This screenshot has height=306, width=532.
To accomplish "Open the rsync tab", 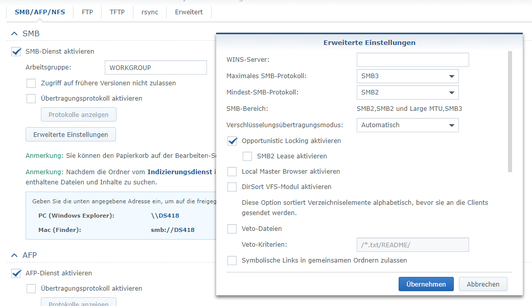I will click(x=150, y=12).
